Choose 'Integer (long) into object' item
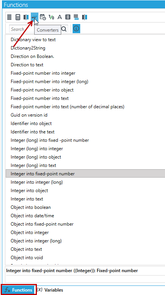The image size is (165, 295). (x=36, y=157)
